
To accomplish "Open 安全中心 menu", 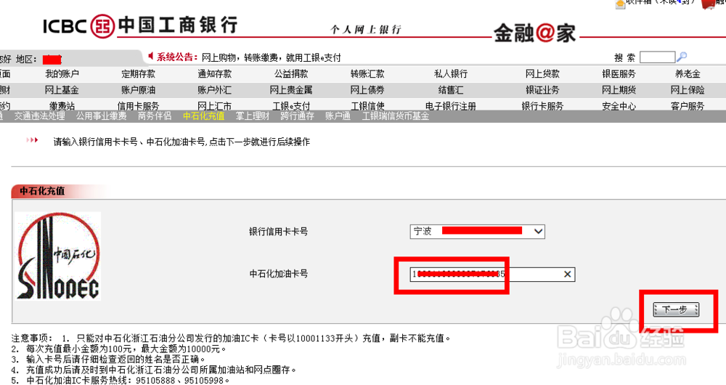I will 619,105.
